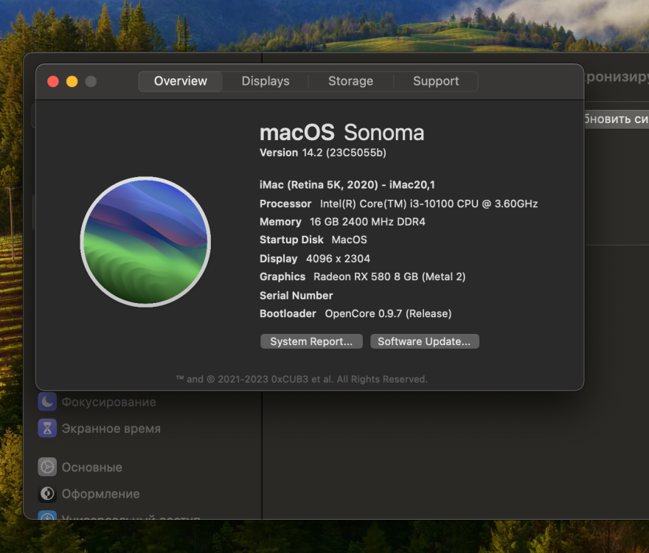Open the Storage tab

tap(350, 81)
